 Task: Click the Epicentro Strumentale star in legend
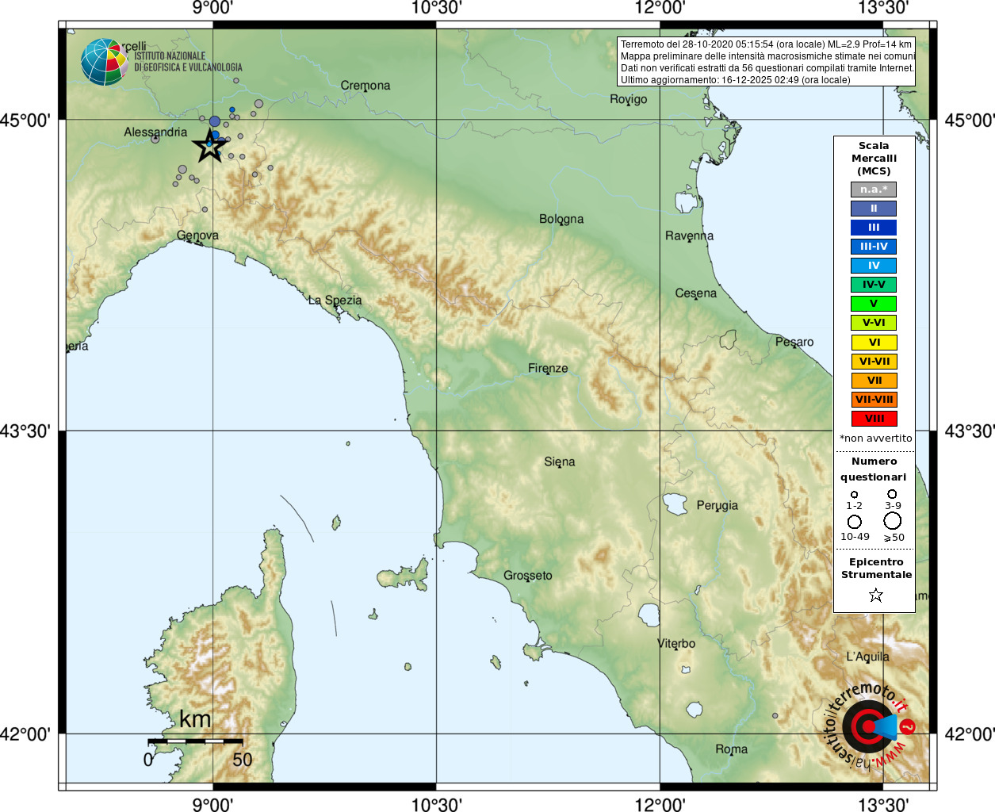pos(875,595)
